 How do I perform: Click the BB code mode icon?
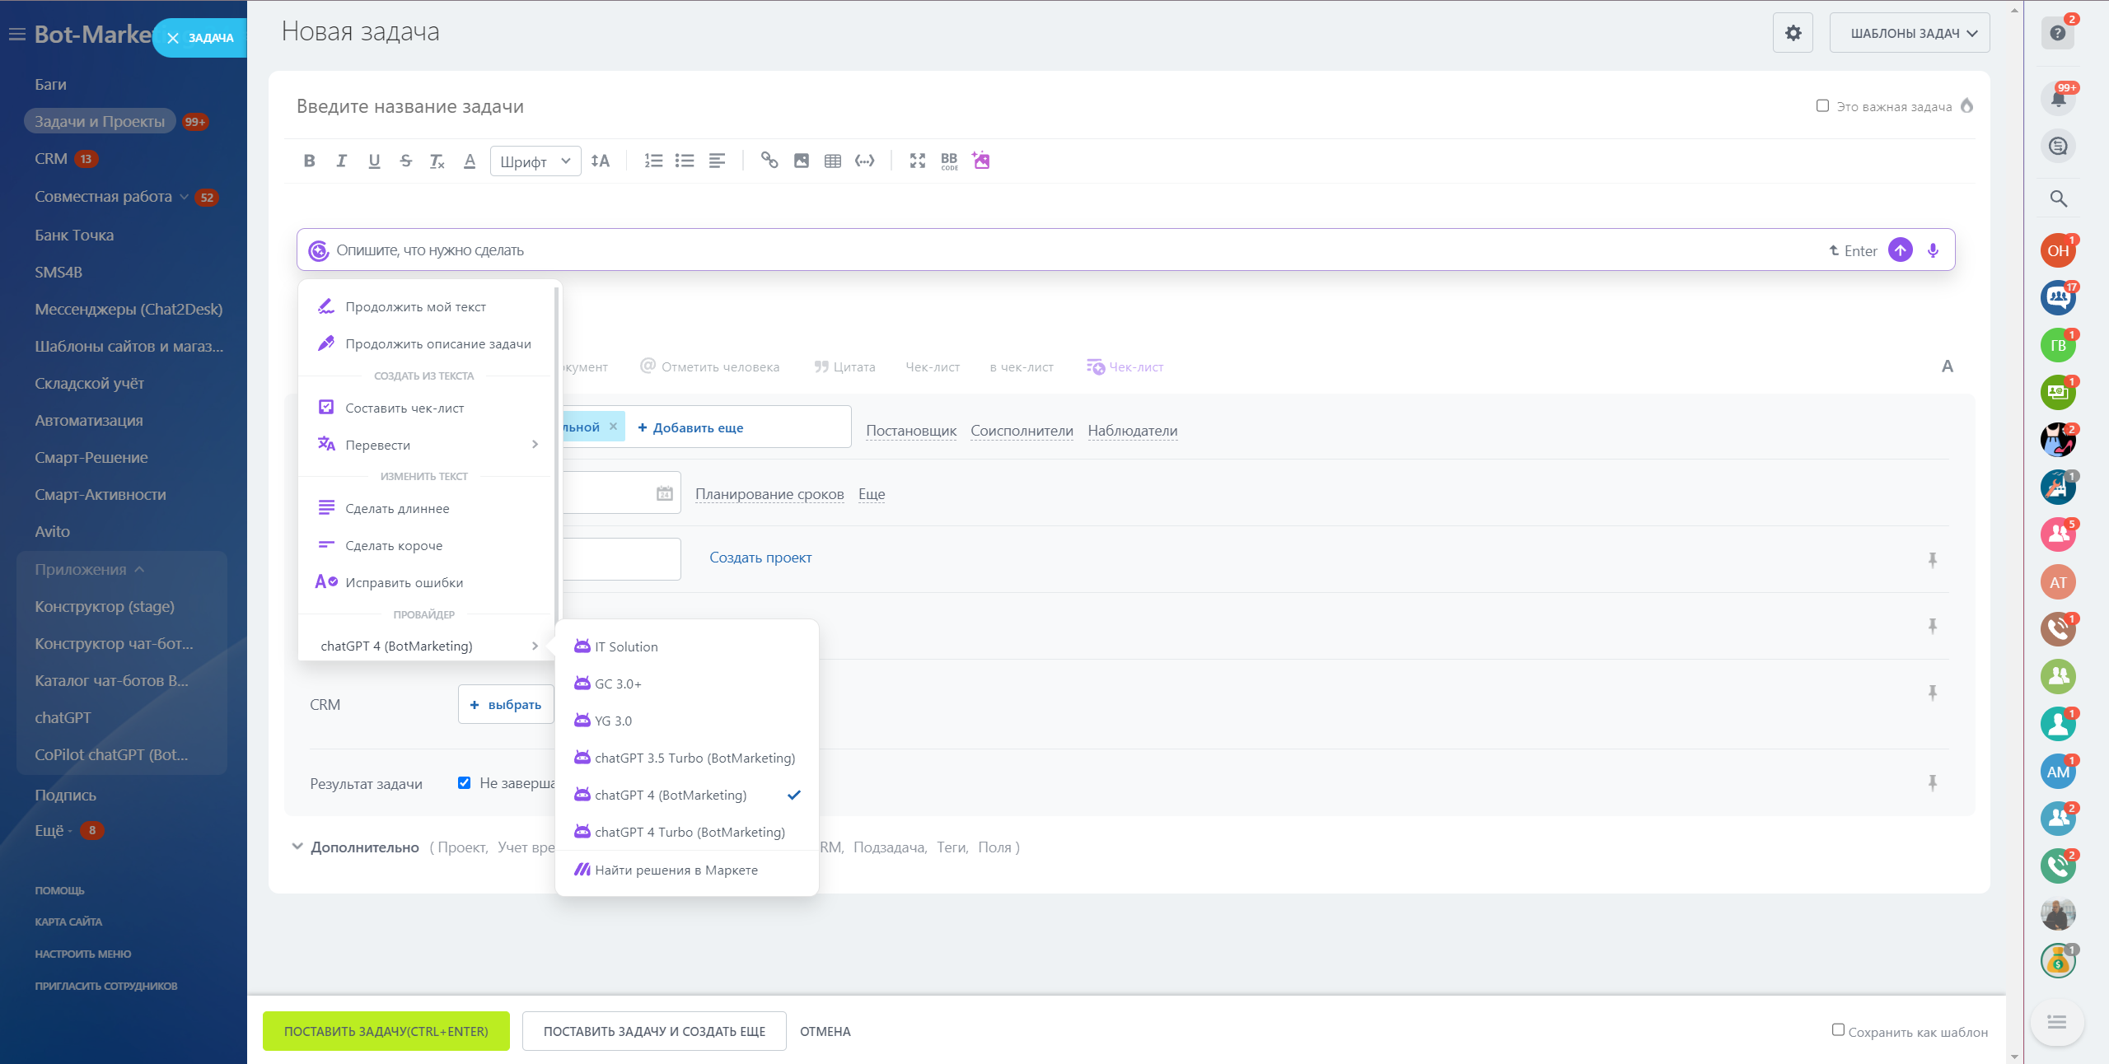(x=949, y=161)
